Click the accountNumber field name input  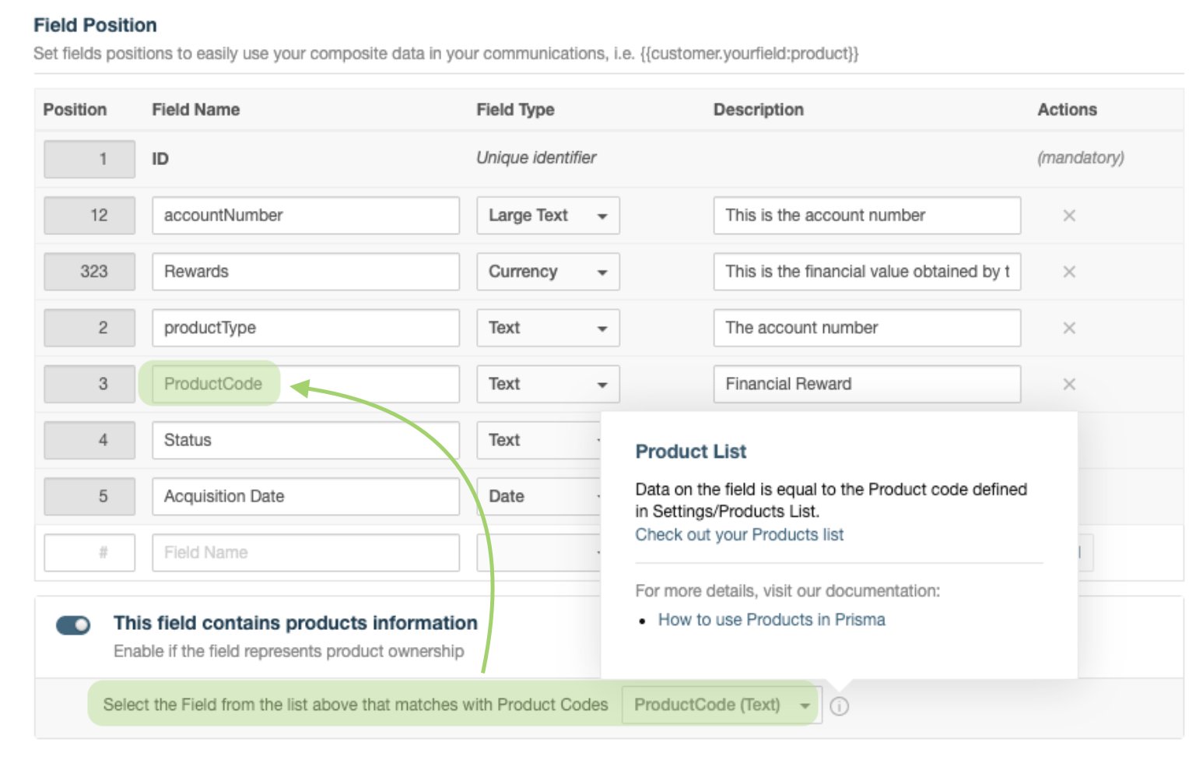pos(305,216)
